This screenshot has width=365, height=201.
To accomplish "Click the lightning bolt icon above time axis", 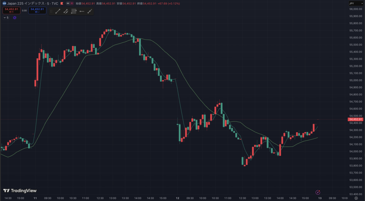I will (318, 192).
